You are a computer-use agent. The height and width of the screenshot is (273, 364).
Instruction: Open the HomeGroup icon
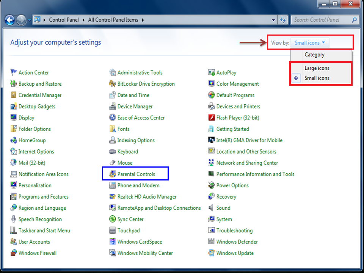tap(14, 140)
